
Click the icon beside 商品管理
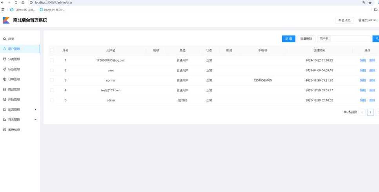[x=4, y=89]
